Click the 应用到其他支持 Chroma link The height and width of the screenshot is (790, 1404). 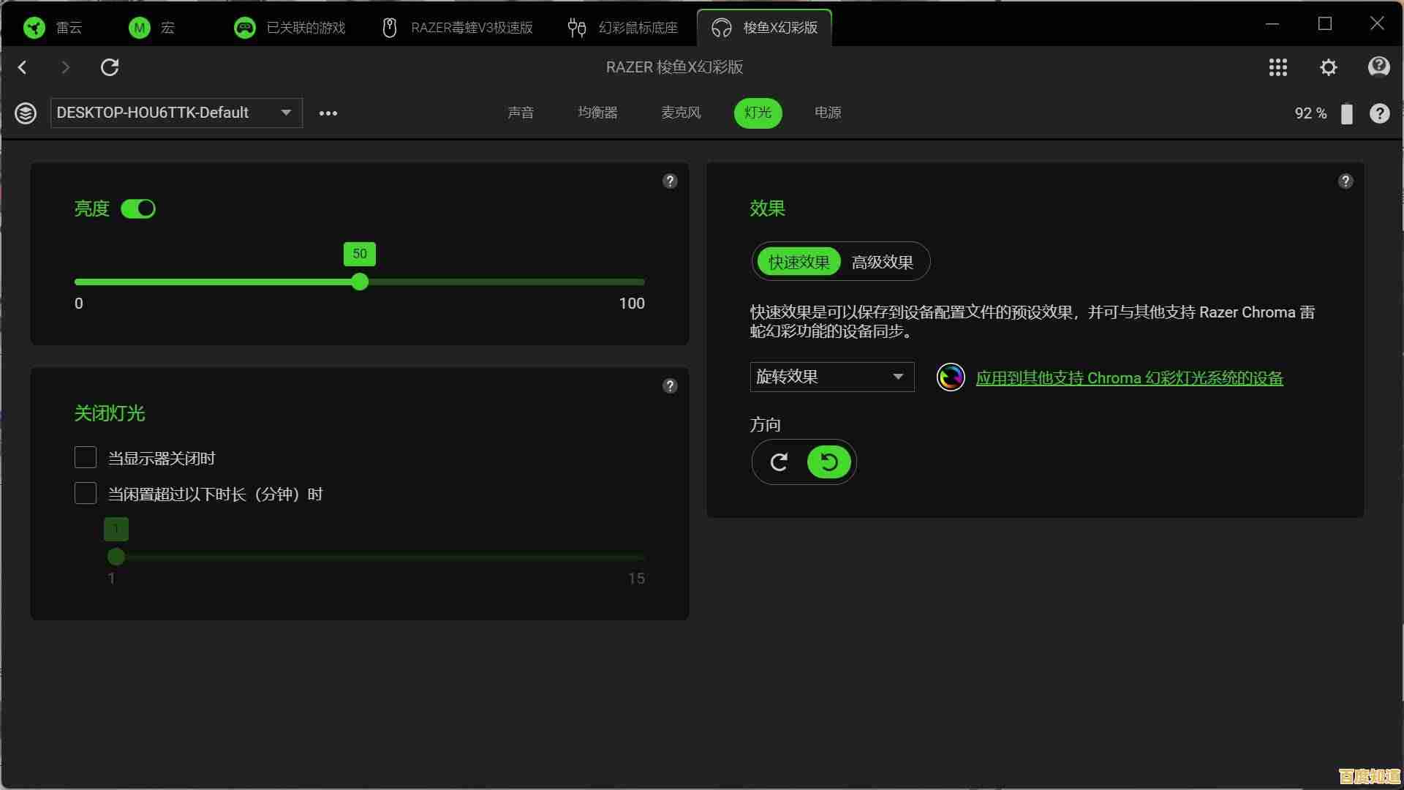pyautogui.click(x=1129, y=378)
